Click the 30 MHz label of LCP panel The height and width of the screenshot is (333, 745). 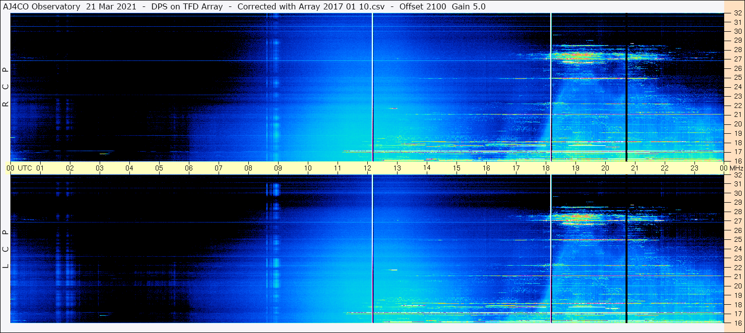[x=737, y=193]
